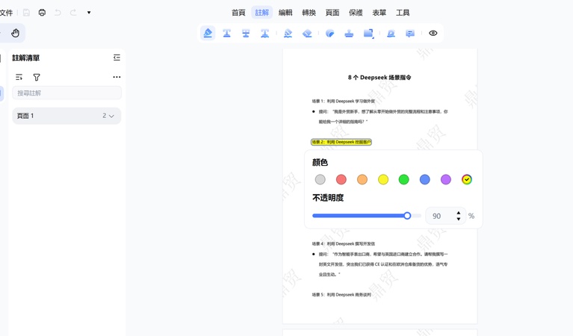Switch to the 首頁 tab
The height and width of the screenshot is (336, 573).
(238, 13)
